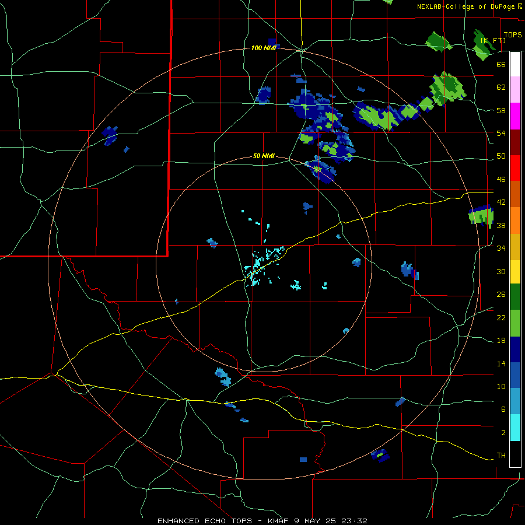Click the "42" legend value
The width and height of the screenshot is (525, 525).
point(501,202)
